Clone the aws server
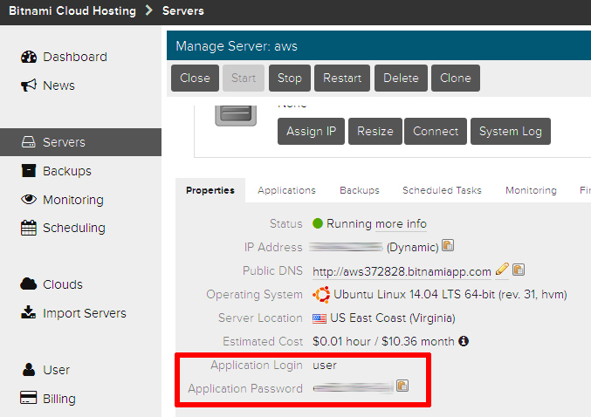 tap(456, 78)
